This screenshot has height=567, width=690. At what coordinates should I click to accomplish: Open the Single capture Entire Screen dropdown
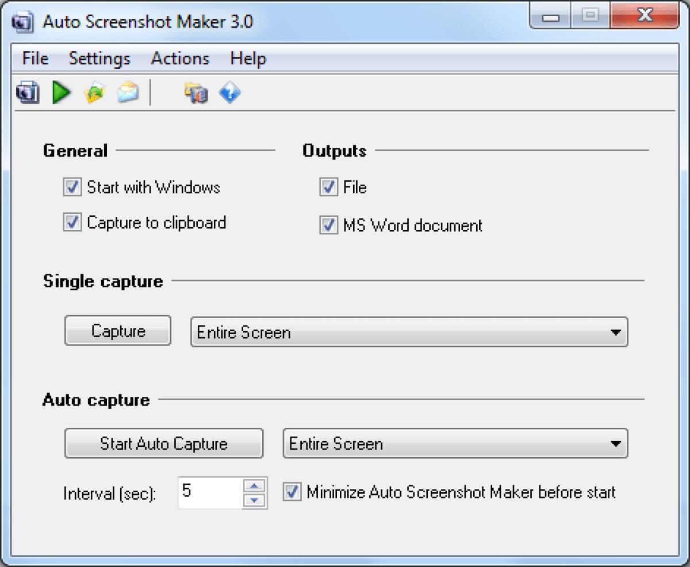pos(614,331)
